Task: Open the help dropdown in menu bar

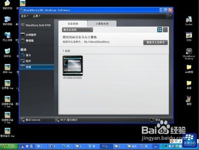Action: 168,16
